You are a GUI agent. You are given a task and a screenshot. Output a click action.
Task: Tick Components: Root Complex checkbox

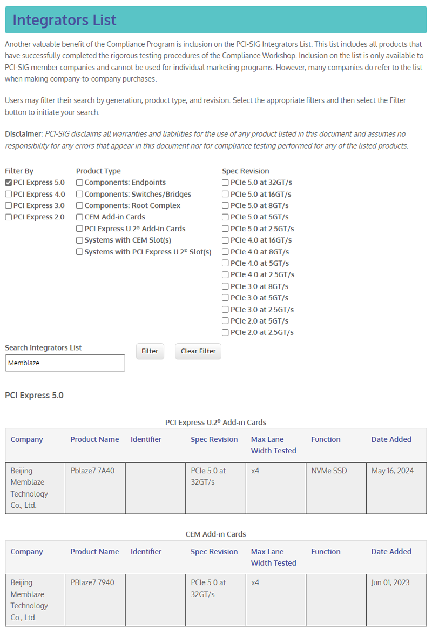tap(79, 205)
